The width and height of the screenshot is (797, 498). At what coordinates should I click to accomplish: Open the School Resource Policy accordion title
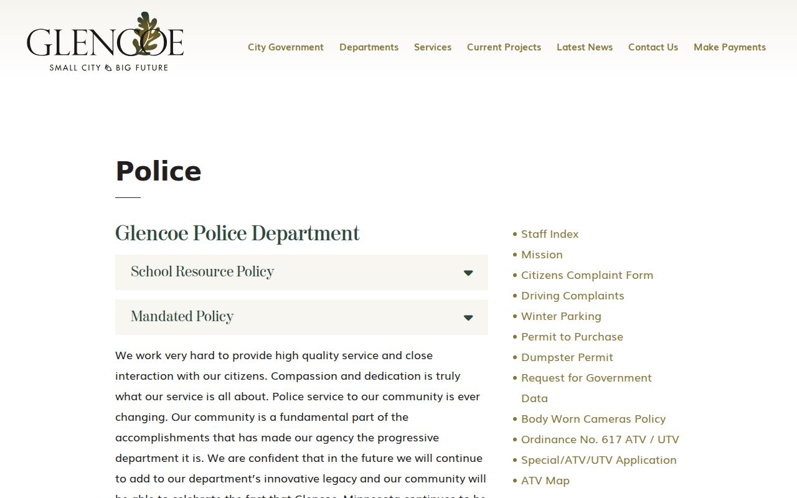[202, 272]
